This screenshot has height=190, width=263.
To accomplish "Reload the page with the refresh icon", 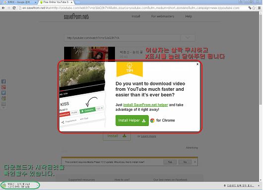I will tap(14, 8).
